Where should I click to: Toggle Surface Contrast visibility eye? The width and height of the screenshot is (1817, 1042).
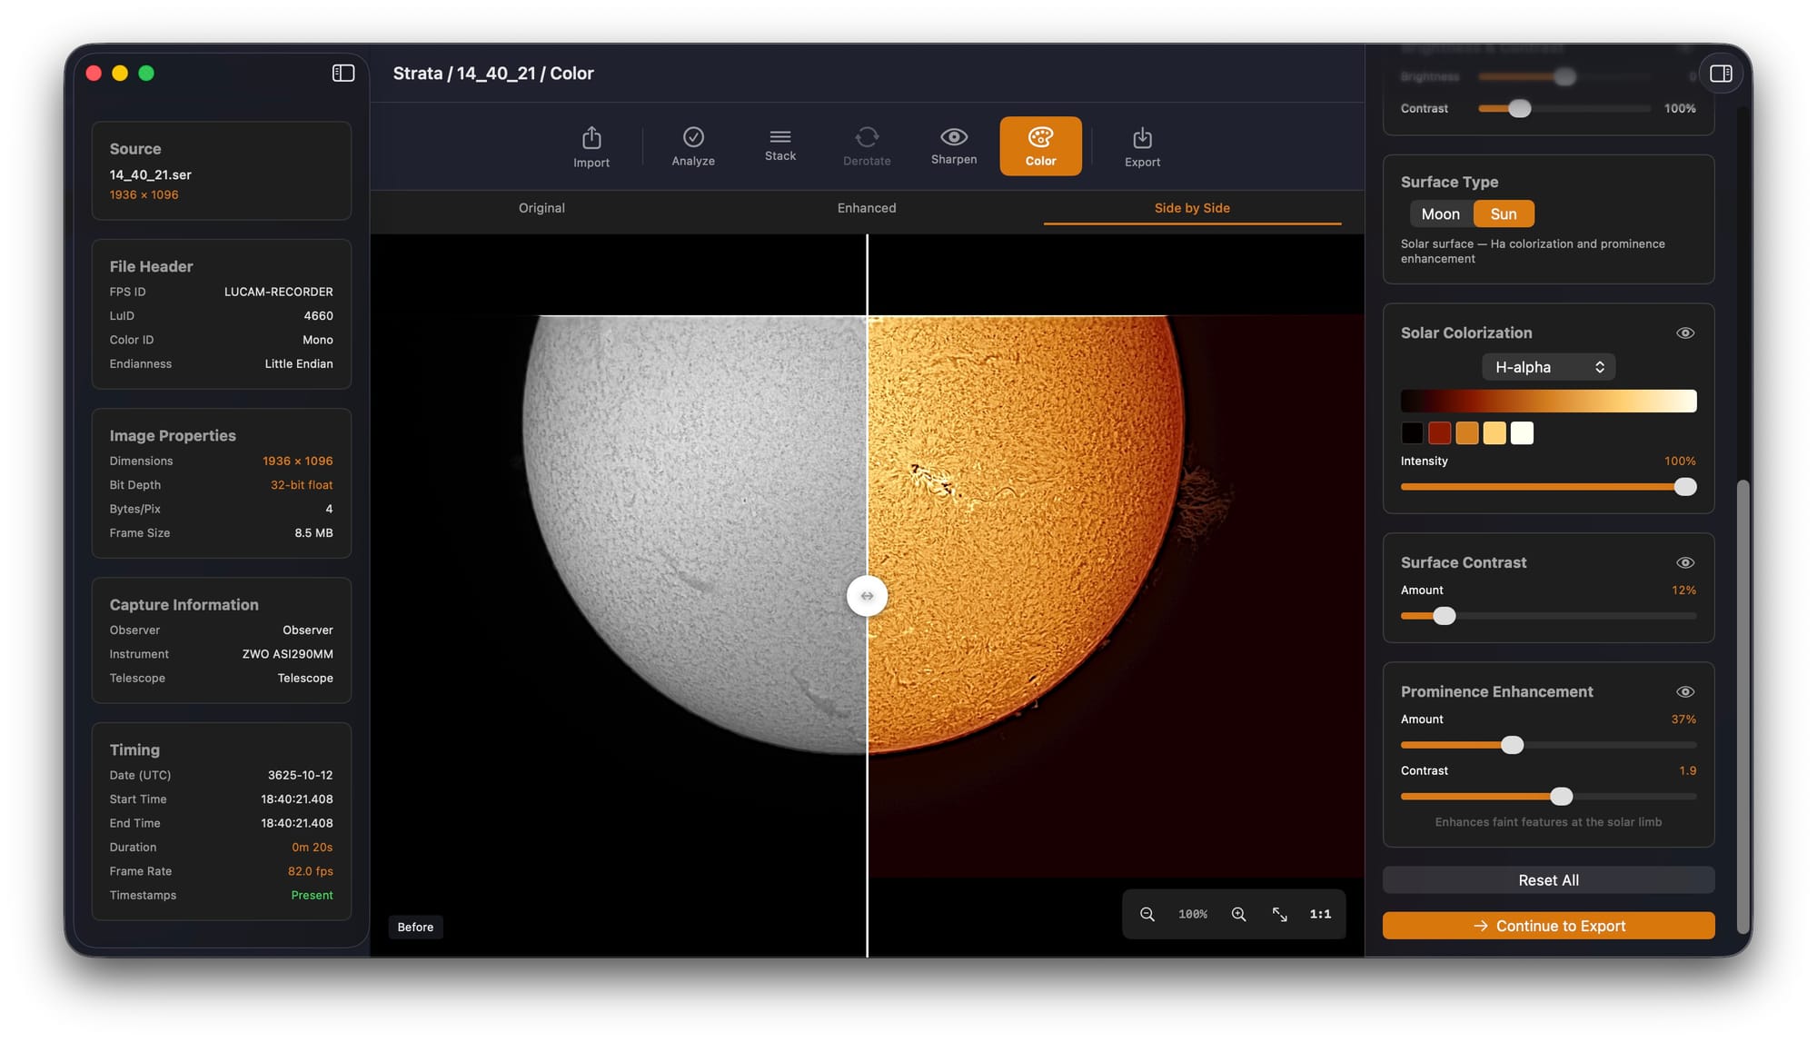coord(1685,562)
